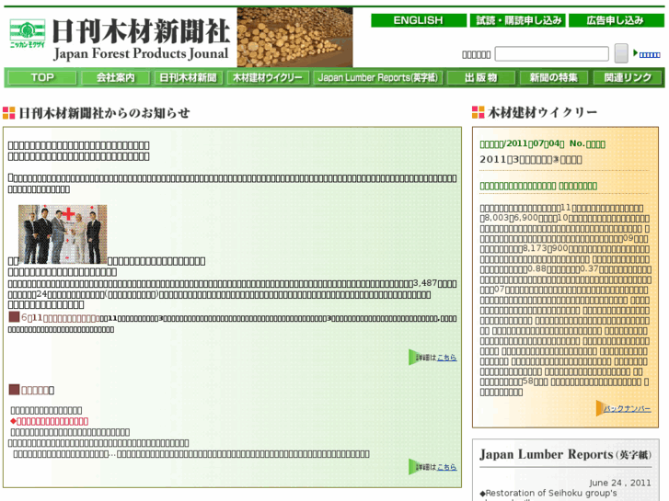Click the stacked logs header photo
This screenshot has height=501, width=669.
click(294, 37)
